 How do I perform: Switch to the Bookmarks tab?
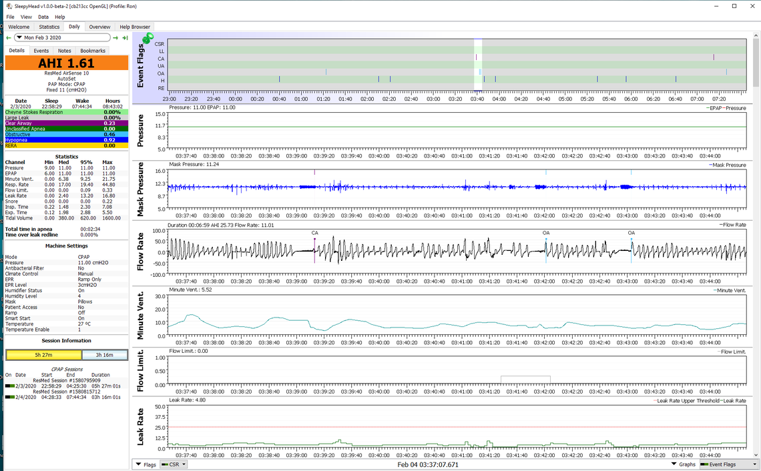[93, 51]
